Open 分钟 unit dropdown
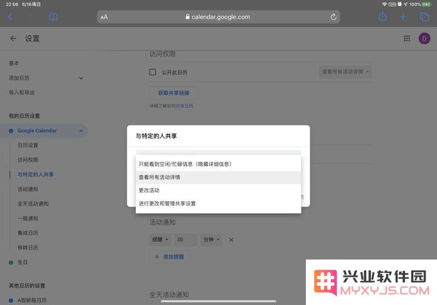 (212, 240)
